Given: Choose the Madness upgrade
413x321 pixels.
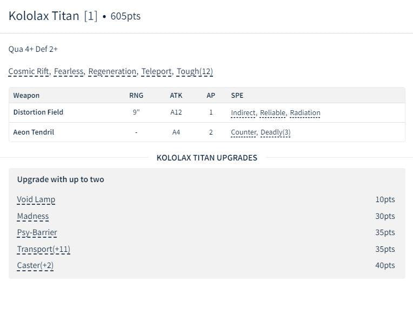Looking at the screenshot, I should coord(33,216).
